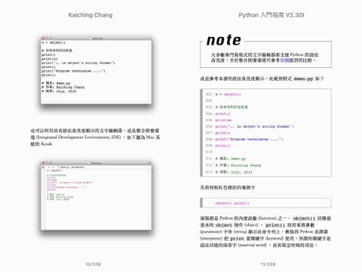Tap the Xcode window screenshot image
This screenshot has width=362, height=272.
97,196
